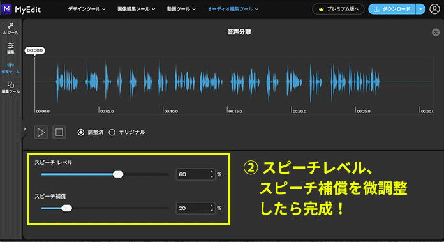Click the 00:10.0 mark on the timeline

pyautogui.click(x=171, y=111)
